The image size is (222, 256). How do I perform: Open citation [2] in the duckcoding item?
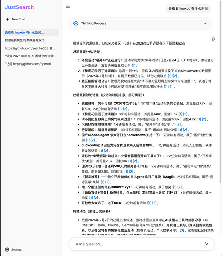[x=106, y=151]
